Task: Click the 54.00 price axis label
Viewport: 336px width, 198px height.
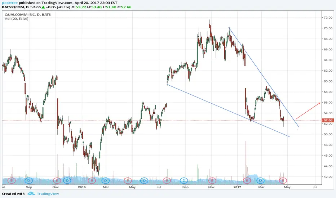Action: pos(328,113)
